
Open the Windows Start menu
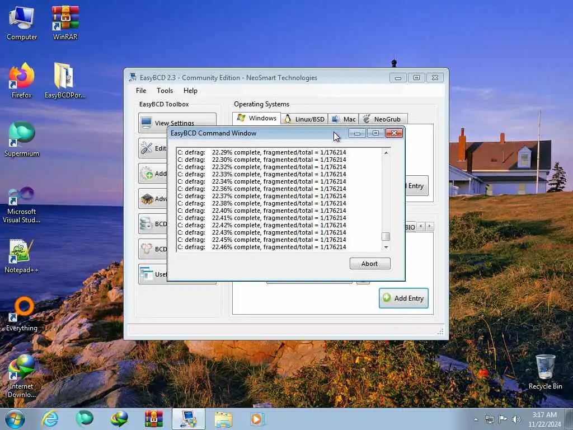(x=15, y=419)
